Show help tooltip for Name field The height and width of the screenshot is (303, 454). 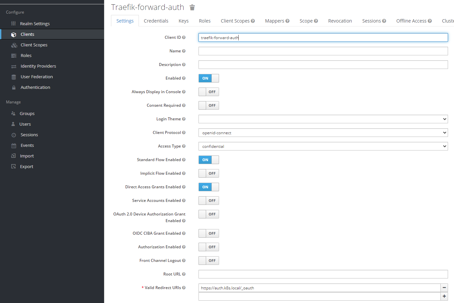(184, 51)
